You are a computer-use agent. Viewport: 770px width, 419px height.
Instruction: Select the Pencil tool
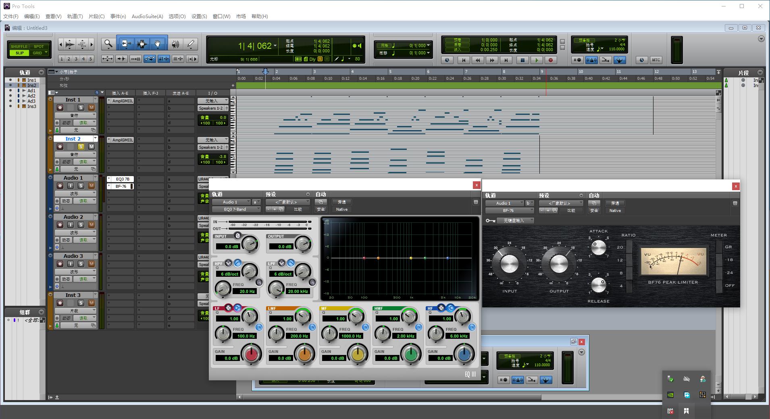click(191, 44)
